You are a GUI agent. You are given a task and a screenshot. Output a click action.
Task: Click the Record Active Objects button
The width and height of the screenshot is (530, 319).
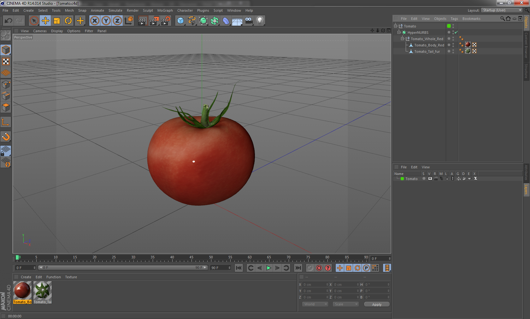(x=310, y=268)
